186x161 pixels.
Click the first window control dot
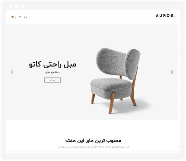(x=10, y=7)
